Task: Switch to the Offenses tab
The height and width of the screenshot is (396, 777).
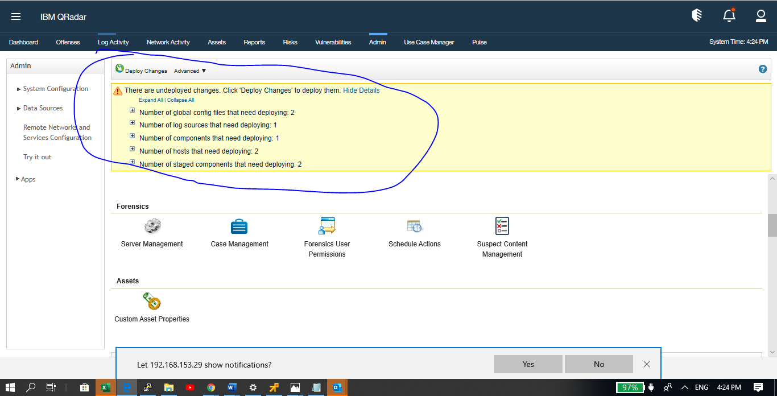Action: 68,42
